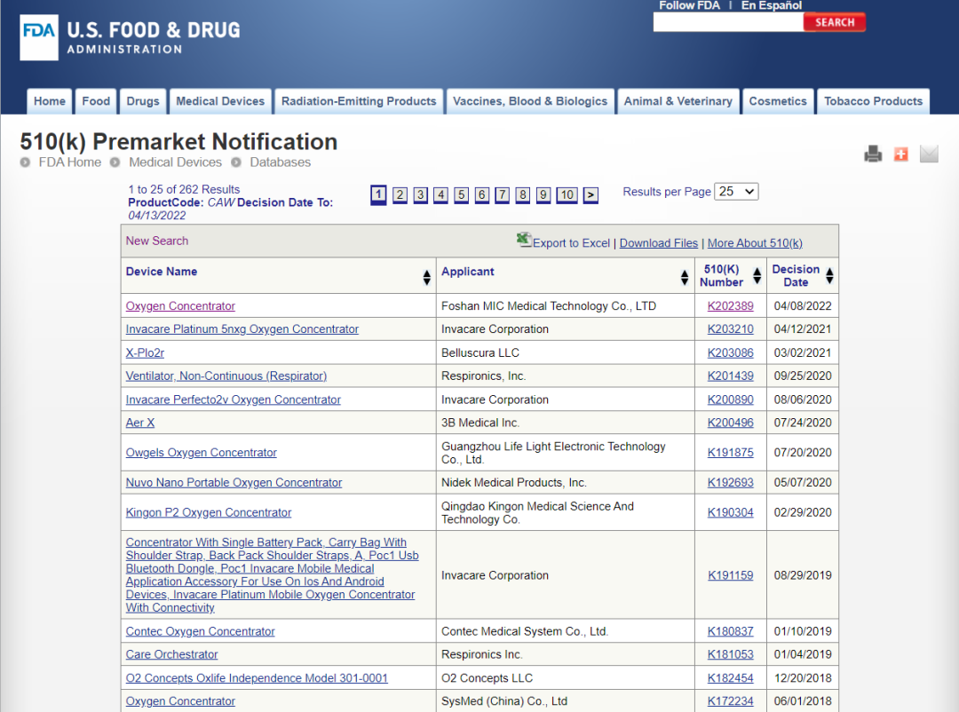Image resolution: width=959 pixels, height=712 pixels.
Task: Start a New Search
Action: [x=157, y=241]
